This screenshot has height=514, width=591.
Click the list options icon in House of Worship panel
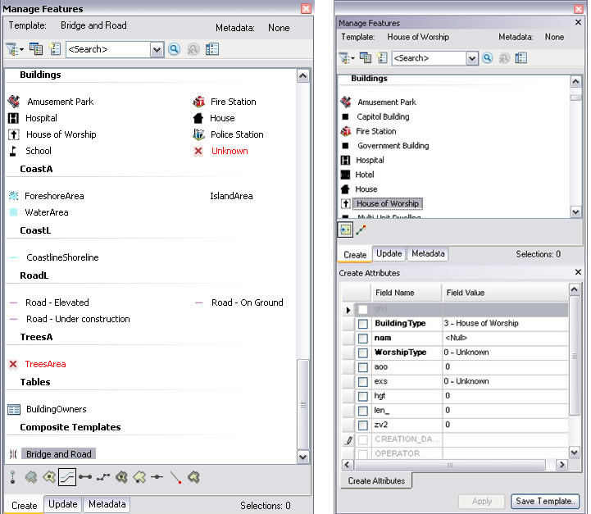(521, 58)
